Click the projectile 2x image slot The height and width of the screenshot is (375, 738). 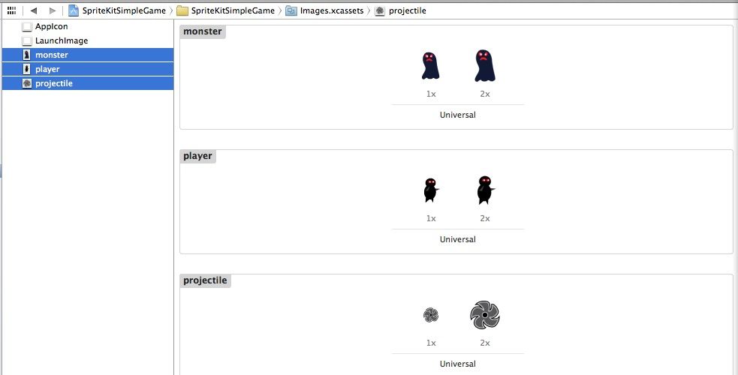click(x=485, y=315)
